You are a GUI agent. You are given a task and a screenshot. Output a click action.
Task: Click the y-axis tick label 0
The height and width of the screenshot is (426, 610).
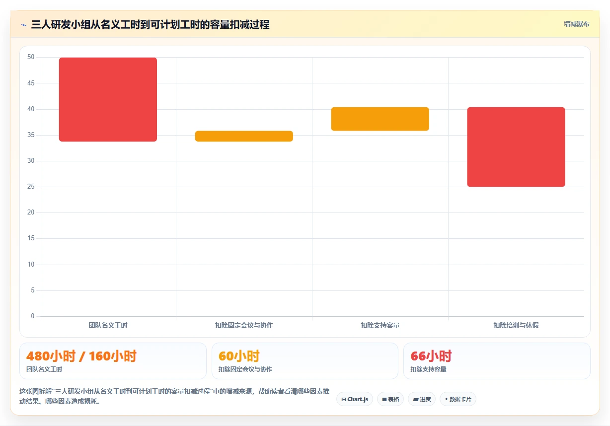[32, 316]
